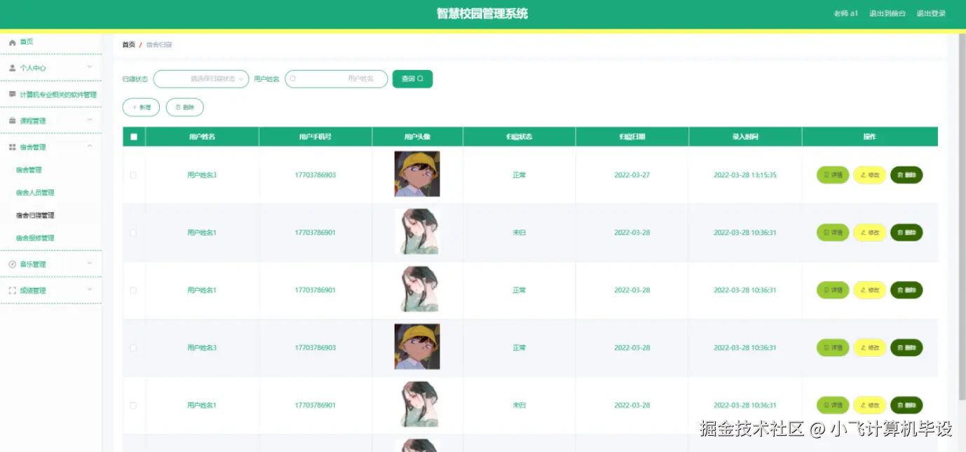This screenshot has height=452, width=966.
Task: Click 用户姓名3 name in row dated 2022-03-27
Action: [202, 175]
